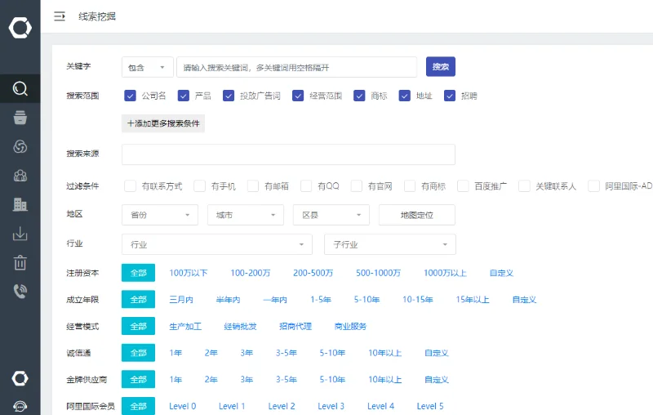Select 200-500万 registered capital option
This screenshot has width=653, height=415.
click(x=313, y=273)
